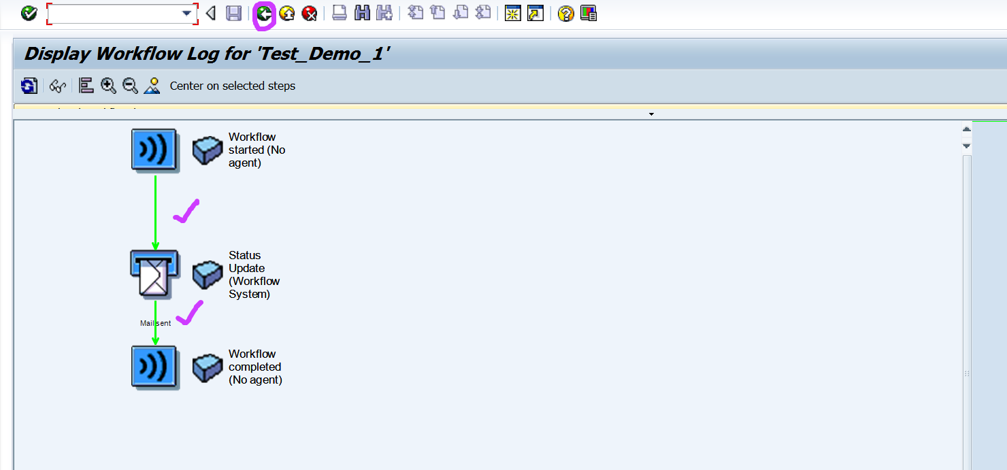Click the landscape overview icon beside zoom out
Image resolution: width=1007 pixels, height=470 pixels.
152,86
